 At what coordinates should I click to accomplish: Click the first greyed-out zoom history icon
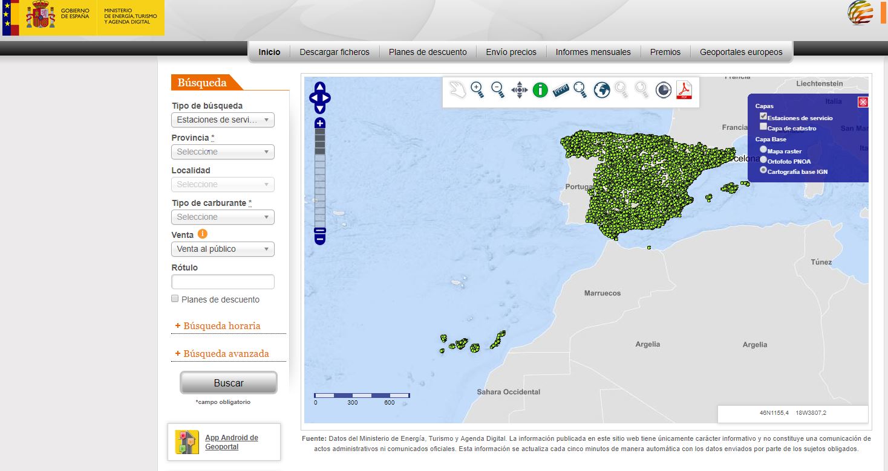click(x=621, y=90)
